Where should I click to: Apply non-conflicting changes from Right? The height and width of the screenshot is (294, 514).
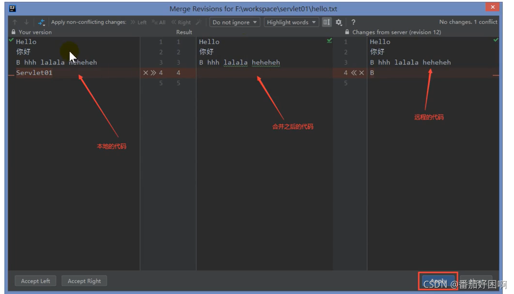coord(181,22)
